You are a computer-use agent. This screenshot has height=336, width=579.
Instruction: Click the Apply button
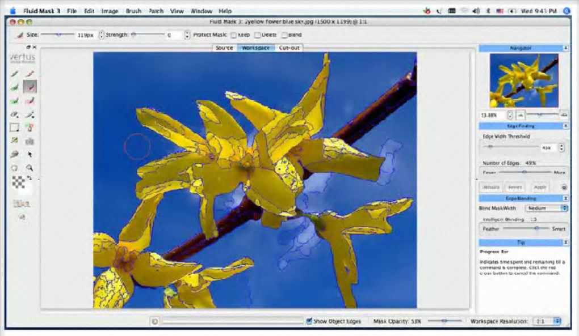pyautogui.click(x=539, y=187)
